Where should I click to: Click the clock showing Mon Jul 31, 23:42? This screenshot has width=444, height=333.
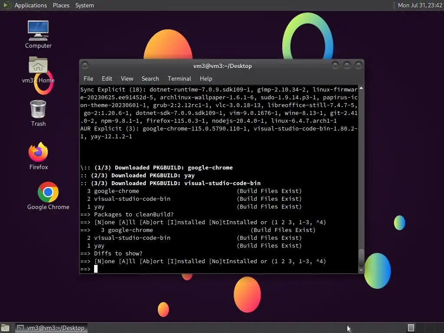coord(420,5)
